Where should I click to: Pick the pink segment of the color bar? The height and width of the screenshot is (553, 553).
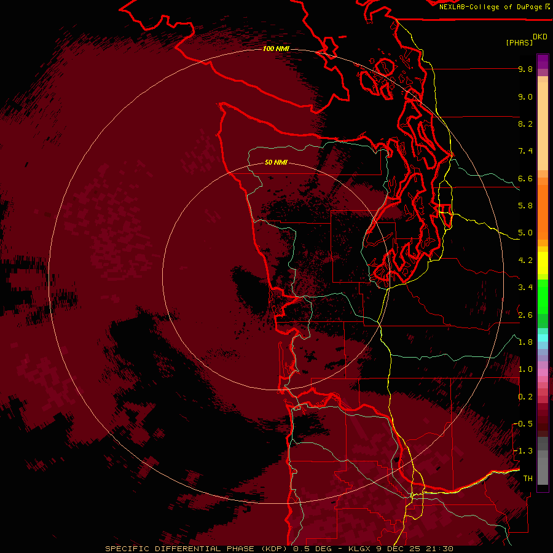tap(543, 372)
